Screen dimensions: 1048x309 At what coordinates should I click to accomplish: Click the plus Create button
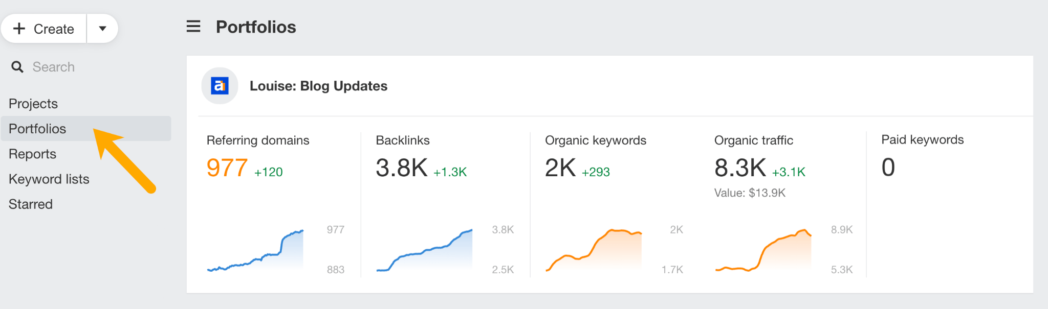tap(44, 29)
